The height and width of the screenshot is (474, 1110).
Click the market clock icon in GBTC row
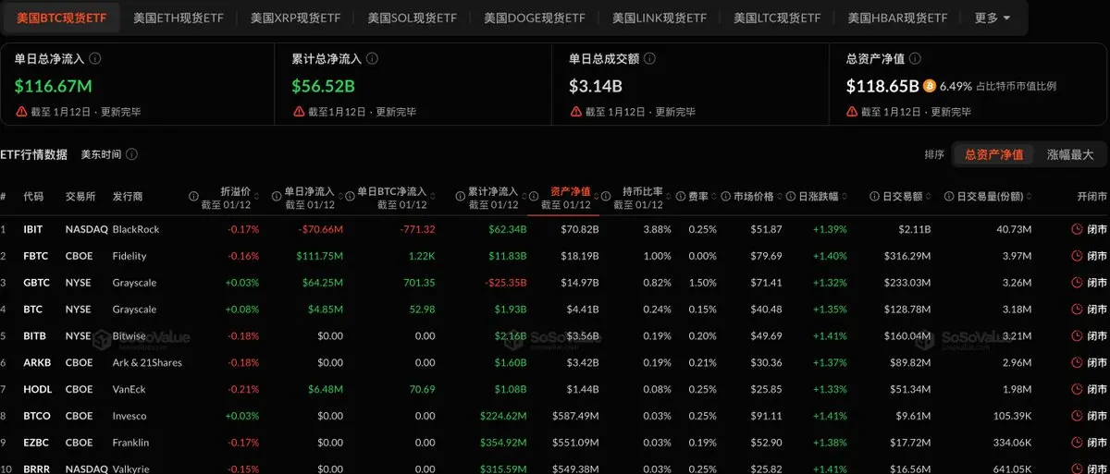coord(1077,283)
